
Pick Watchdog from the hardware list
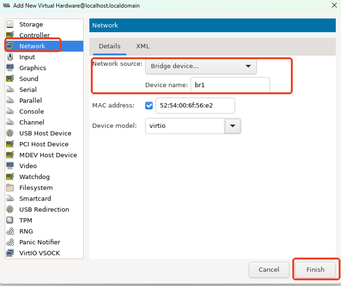pos(45,176)
